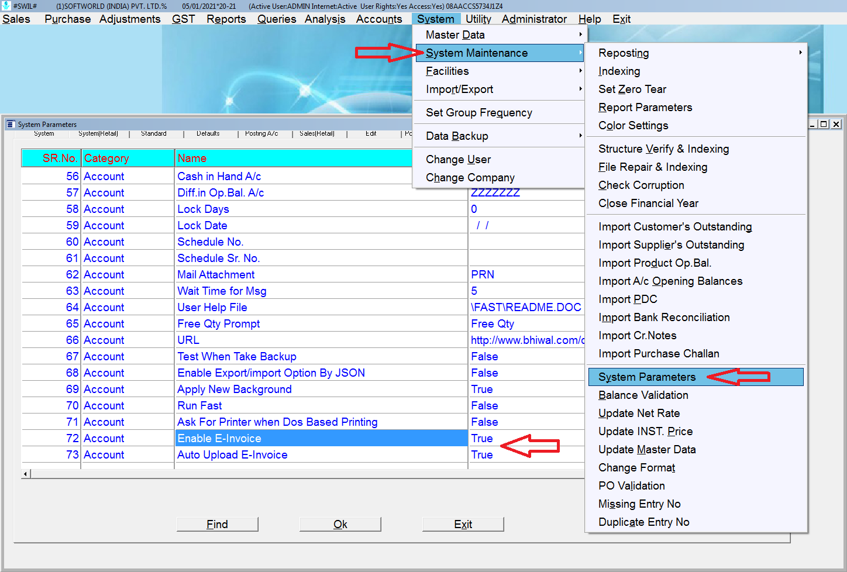Select Duplicate Entry No
847x572 pixels.
696,522
